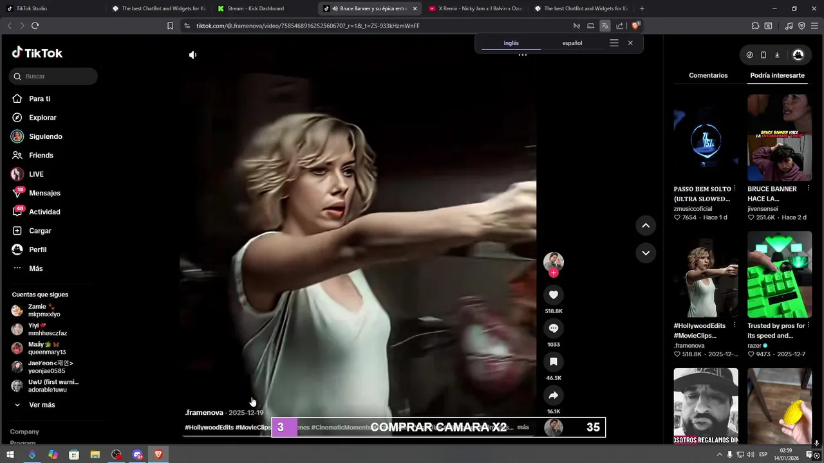Open followed account Zamie mkpmxxlyo

[44, 311]
